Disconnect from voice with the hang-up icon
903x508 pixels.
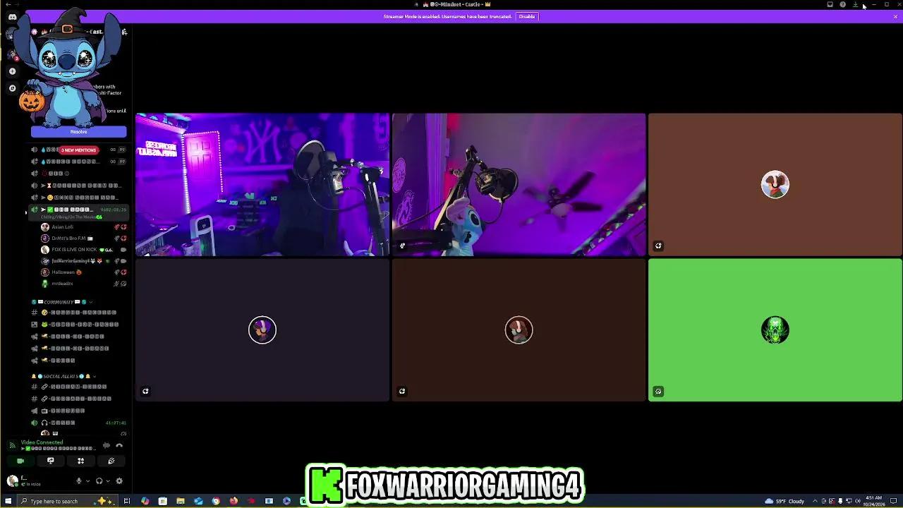pos(119,445)
